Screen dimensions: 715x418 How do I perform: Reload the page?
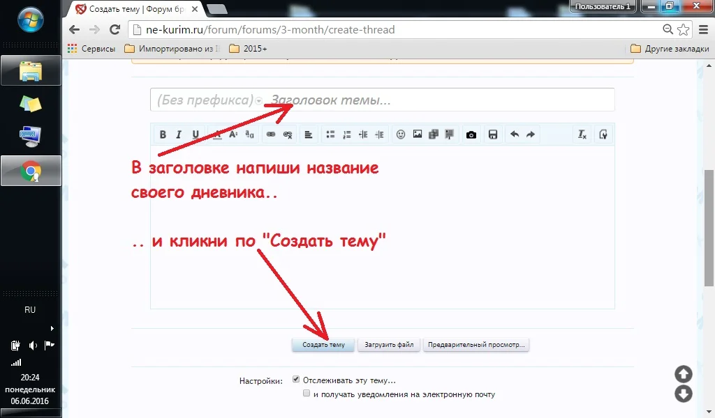pyautogui.click(x=115, y=29)
